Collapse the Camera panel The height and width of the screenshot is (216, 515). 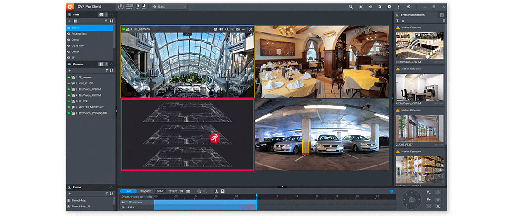pyautogui.click(x=112, y=64)
